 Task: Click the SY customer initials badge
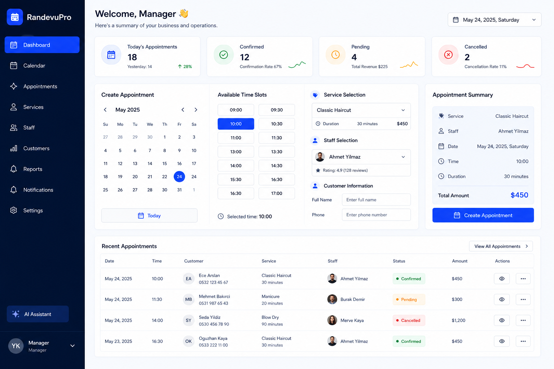pyautogui.click(x=189, y=320)
